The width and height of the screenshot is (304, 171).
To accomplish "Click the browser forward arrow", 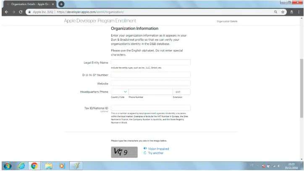I will [x=13, y=12].
